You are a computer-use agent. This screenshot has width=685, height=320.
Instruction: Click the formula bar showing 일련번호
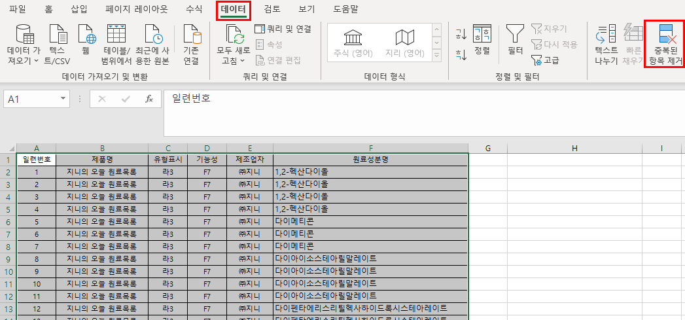click(424, 113)
